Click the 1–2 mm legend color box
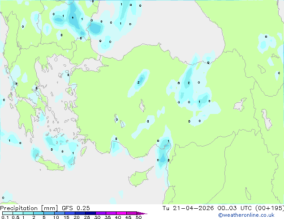284x219 pixels. [28, 213]
